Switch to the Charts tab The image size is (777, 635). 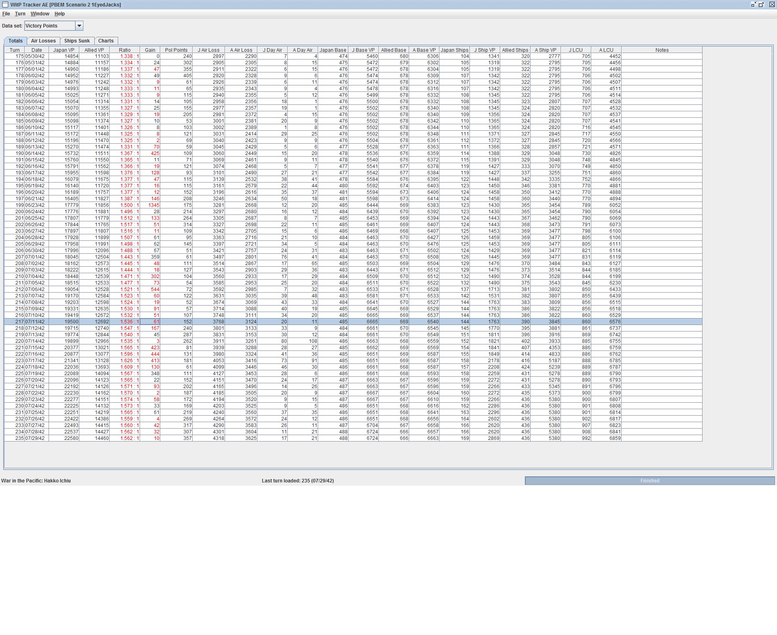coord(106,41)
